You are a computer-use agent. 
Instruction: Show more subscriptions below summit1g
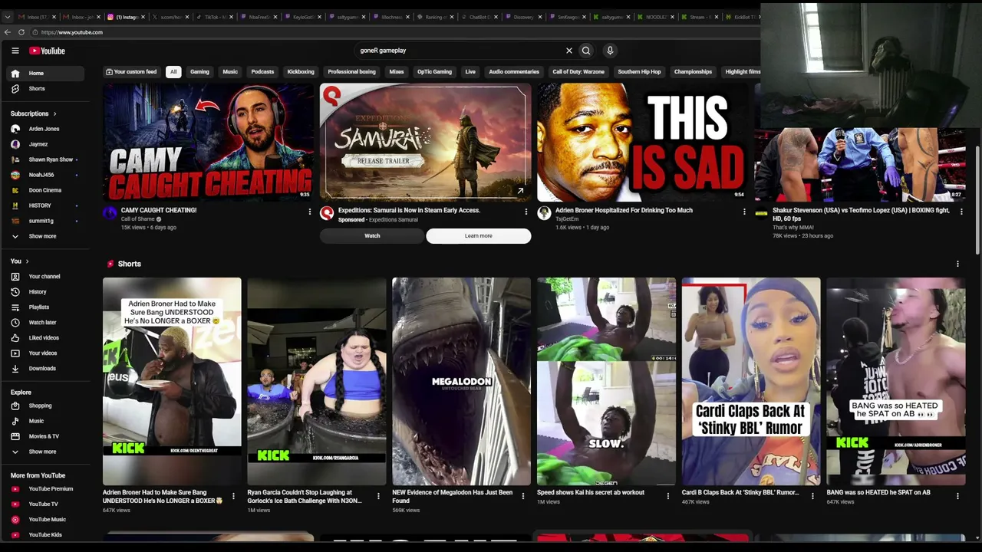(x=46, y=236)
